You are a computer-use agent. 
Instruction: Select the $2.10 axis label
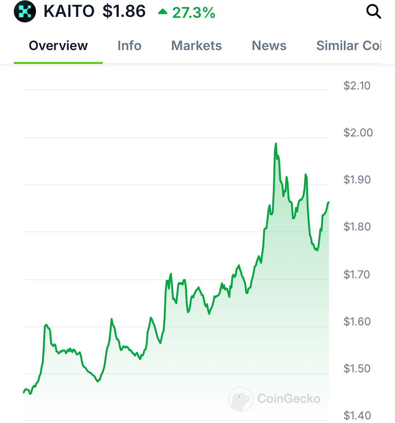[x=357, y=86]
